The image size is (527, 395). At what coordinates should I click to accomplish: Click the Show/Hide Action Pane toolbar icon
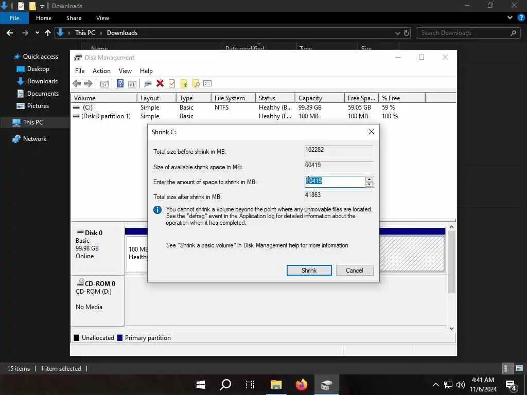coord(132,84)
